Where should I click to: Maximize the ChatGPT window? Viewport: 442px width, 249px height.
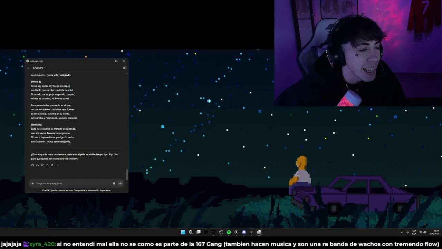tap(116, 61)
